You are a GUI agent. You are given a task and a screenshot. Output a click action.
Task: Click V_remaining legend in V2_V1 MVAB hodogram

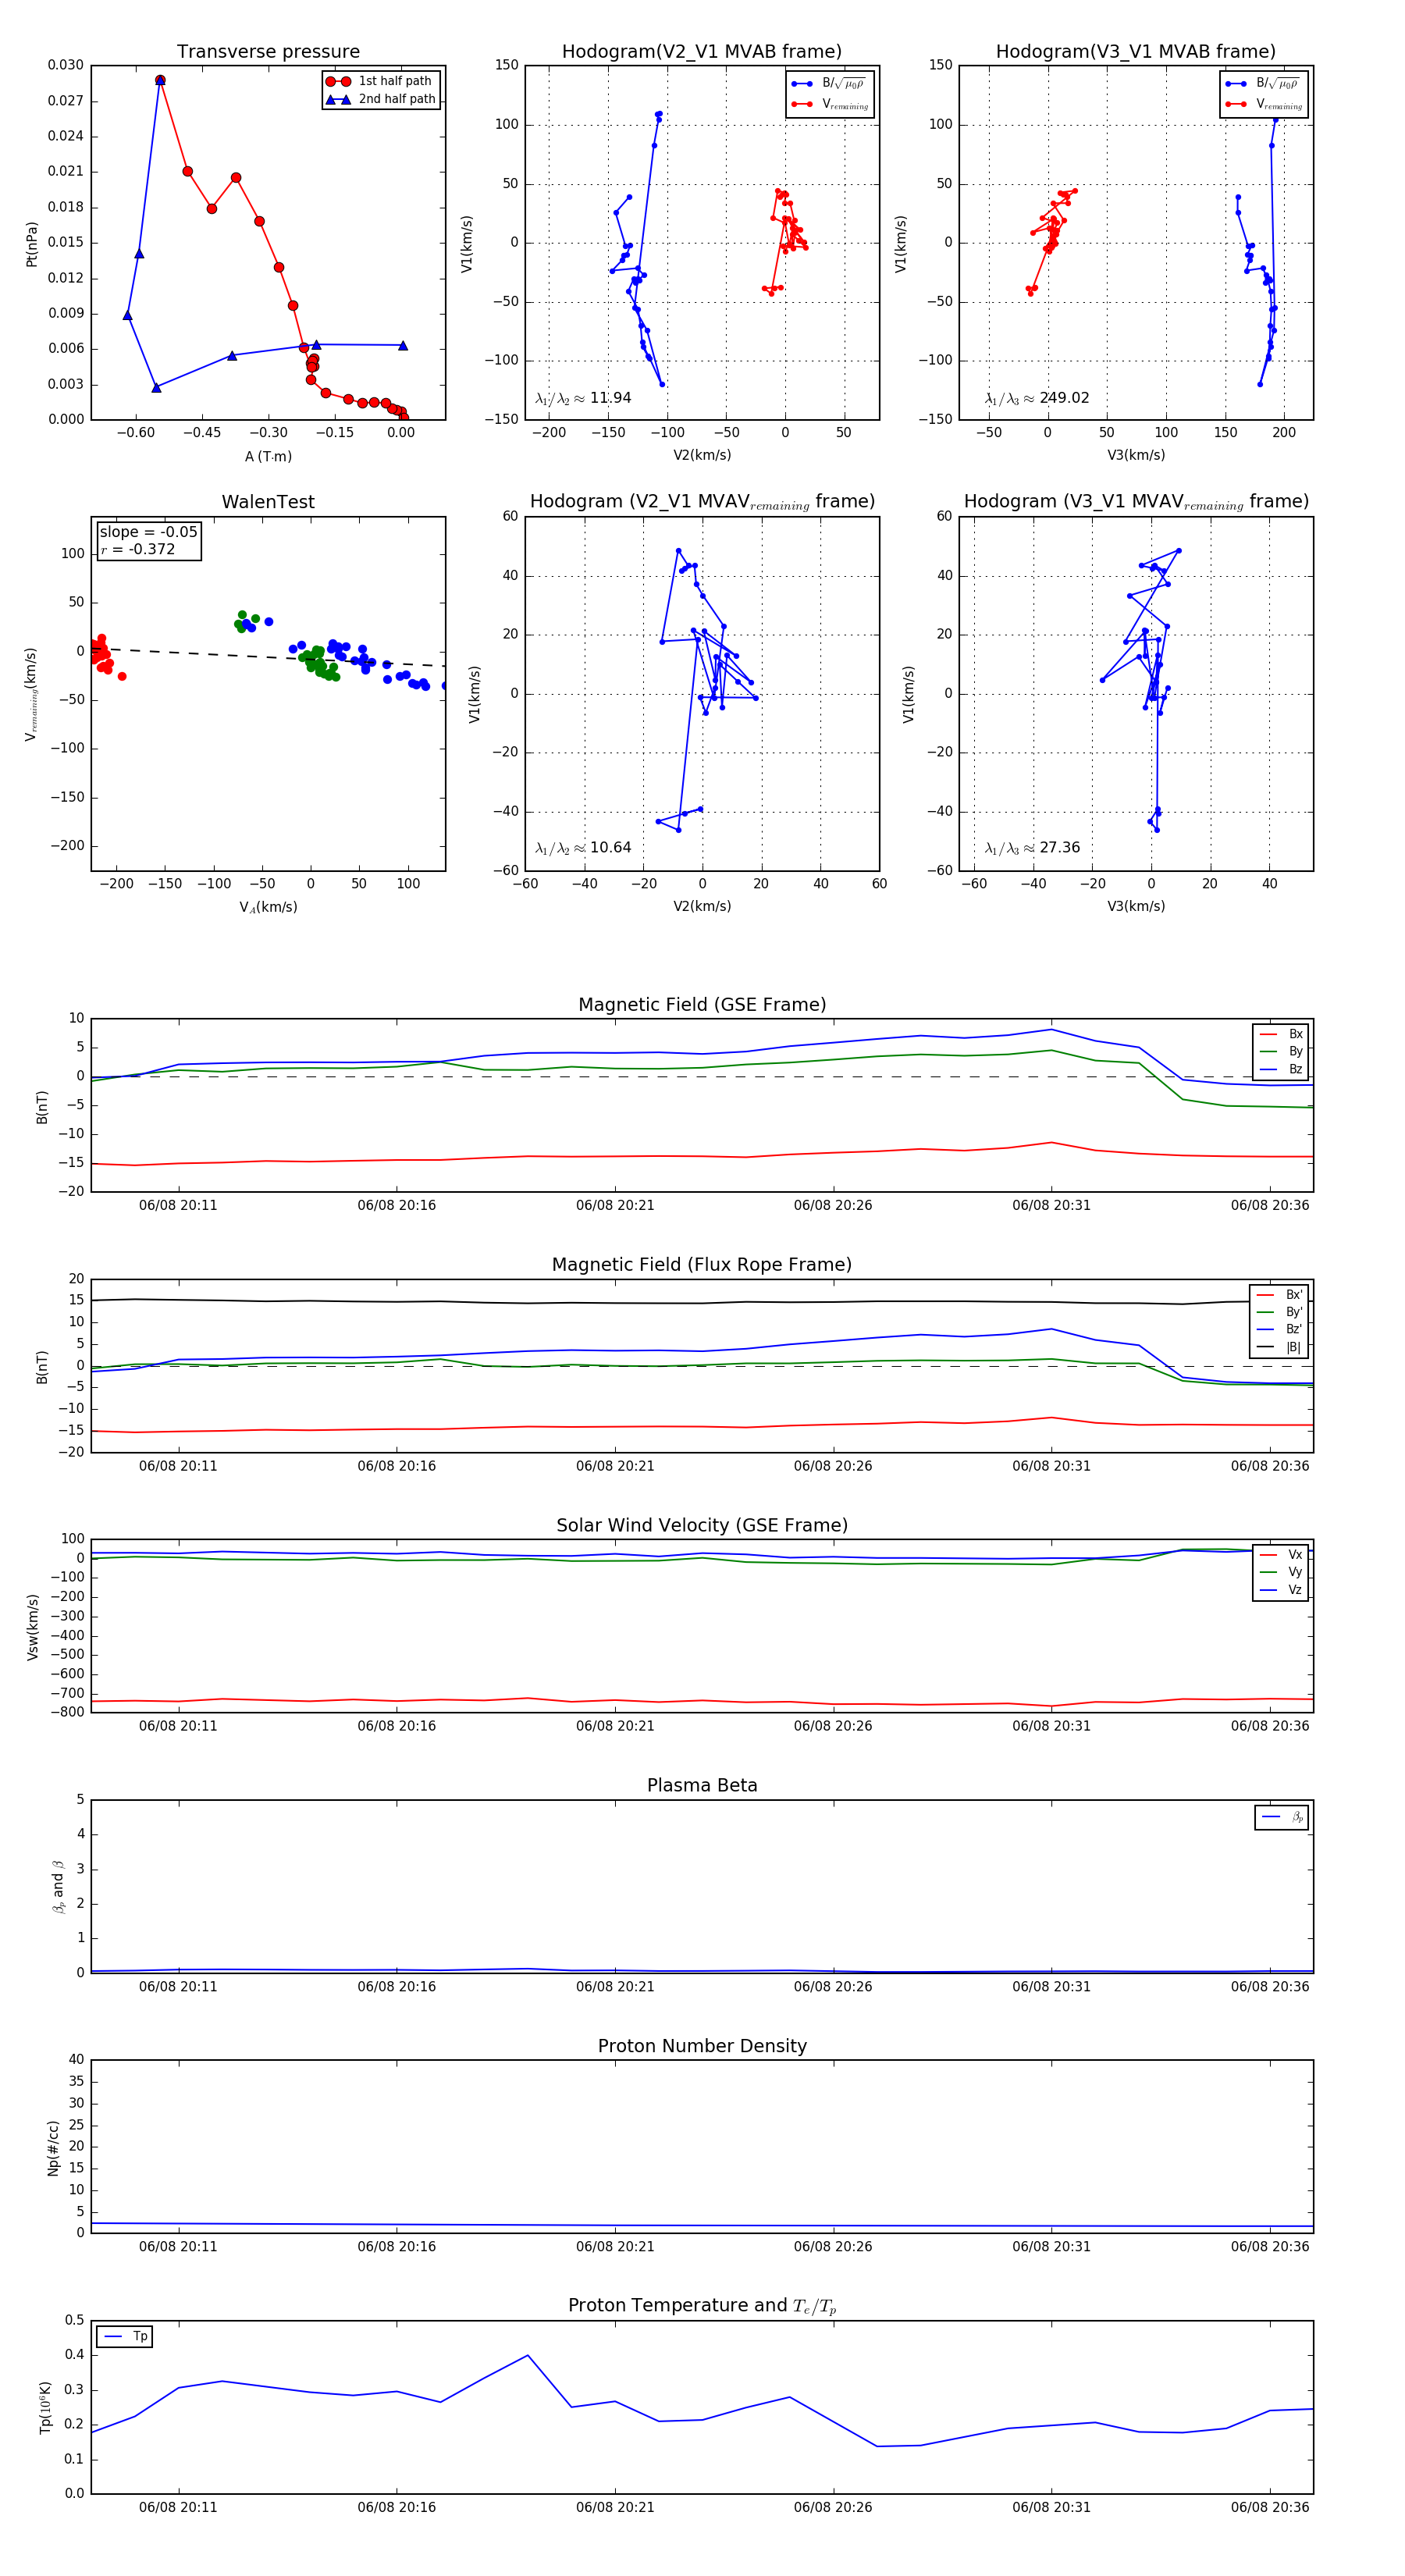[830, 104]
